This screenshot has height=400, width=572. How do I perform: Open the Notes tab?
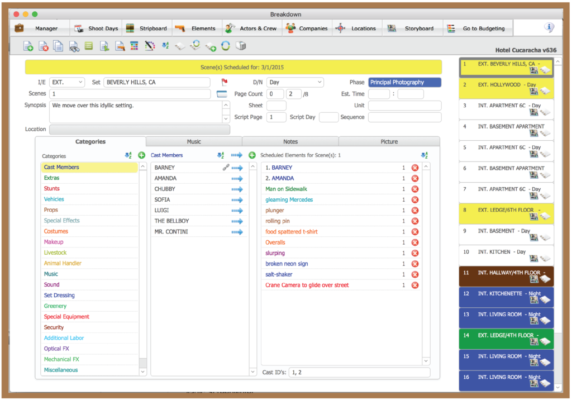290,141
